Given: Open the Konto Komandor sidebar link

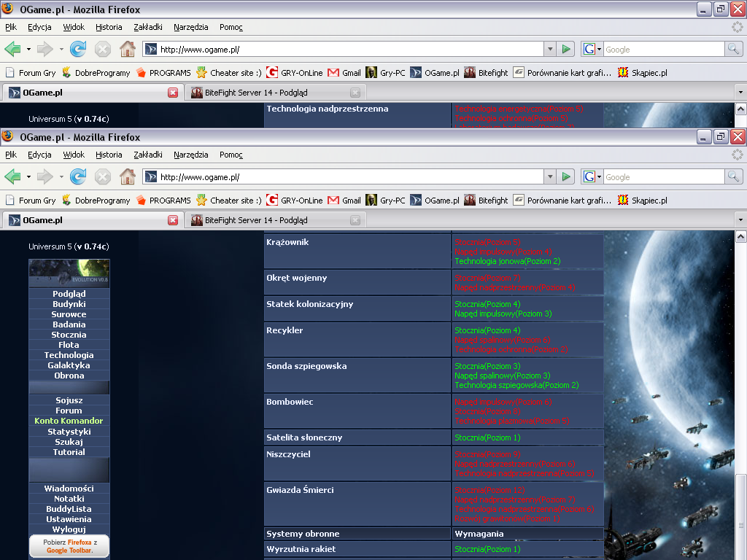Looking at the screenshot, I should click(x=69, y=421).
